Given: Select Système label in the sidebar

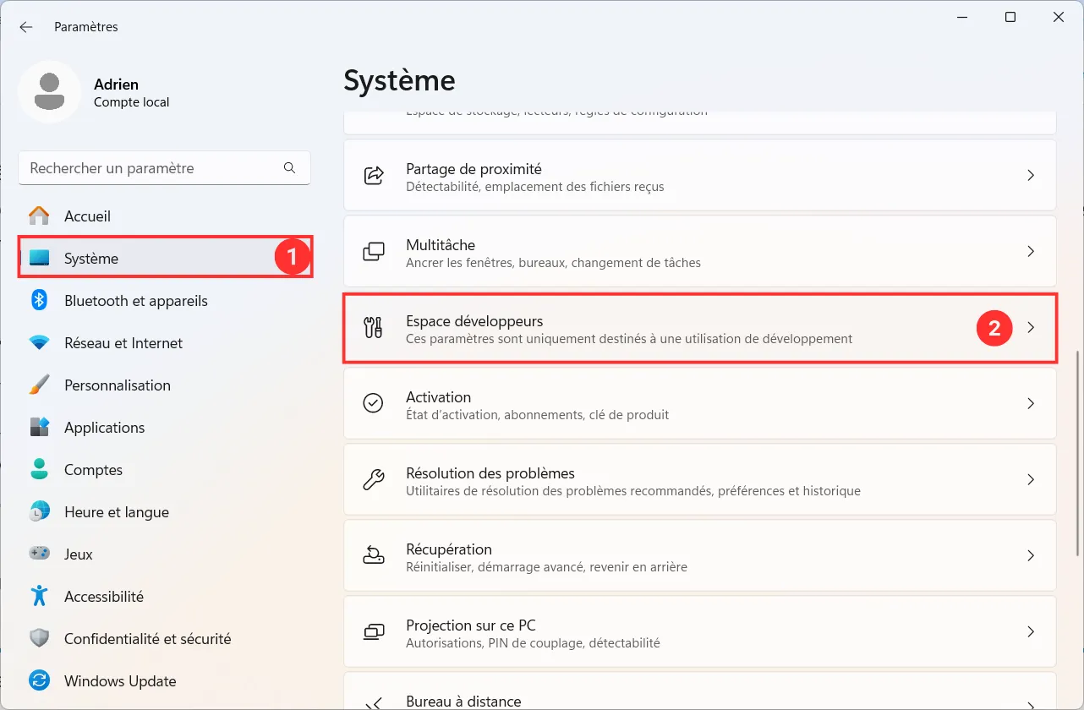Looking at the screenshot, I should [x=91, y=259].
